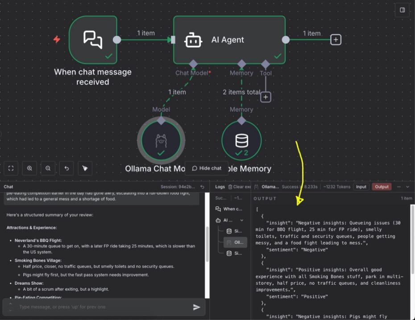This screenshot has height=320, width=415.
Task: Click the Chat Model connector diamond
Action: [x=193, y=64]
